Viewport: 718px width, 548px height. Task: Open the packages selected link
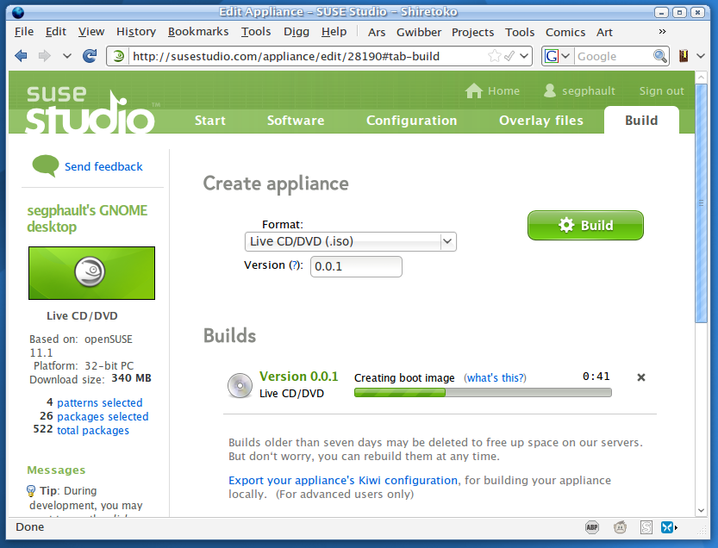103,417
